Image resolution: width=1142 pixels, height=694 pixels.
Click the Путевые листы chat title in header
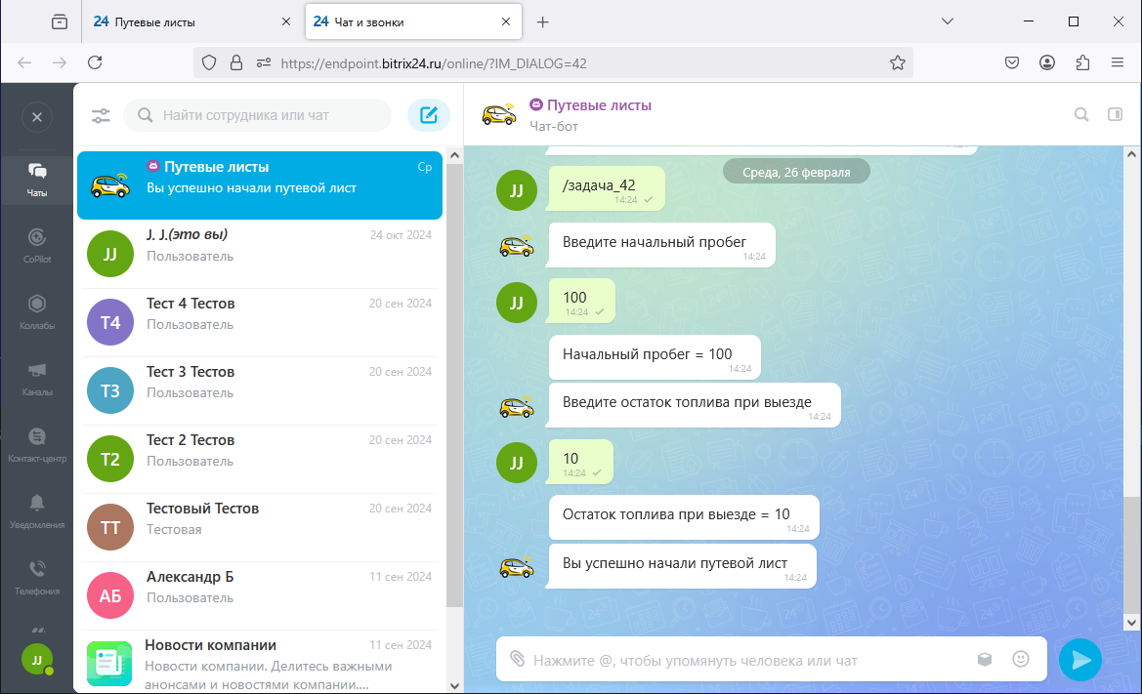pyautogui.click(x=599, y=105)
